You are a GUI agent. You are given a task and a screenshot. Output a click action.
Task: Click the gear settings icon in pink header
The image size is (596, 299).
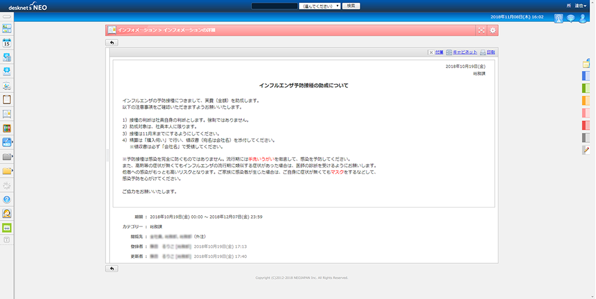point(492,30)
